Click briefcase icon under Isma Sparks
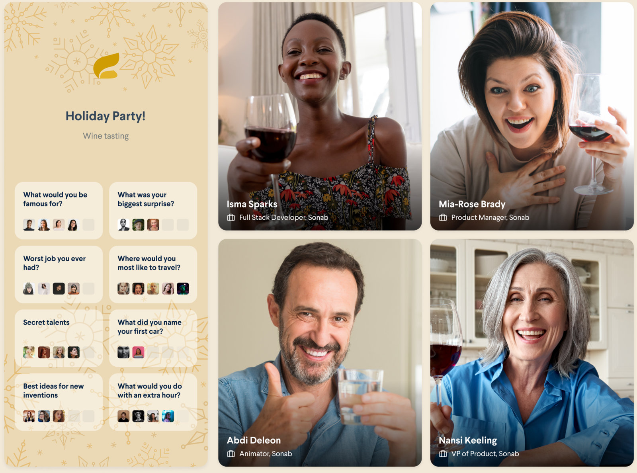 231,217
